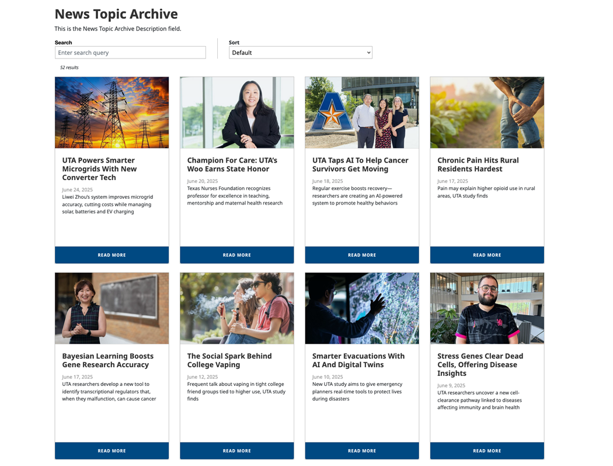Read More on Smarter Evacuations article
Screen dimensions: 613x466
click(x=362, y=451)
